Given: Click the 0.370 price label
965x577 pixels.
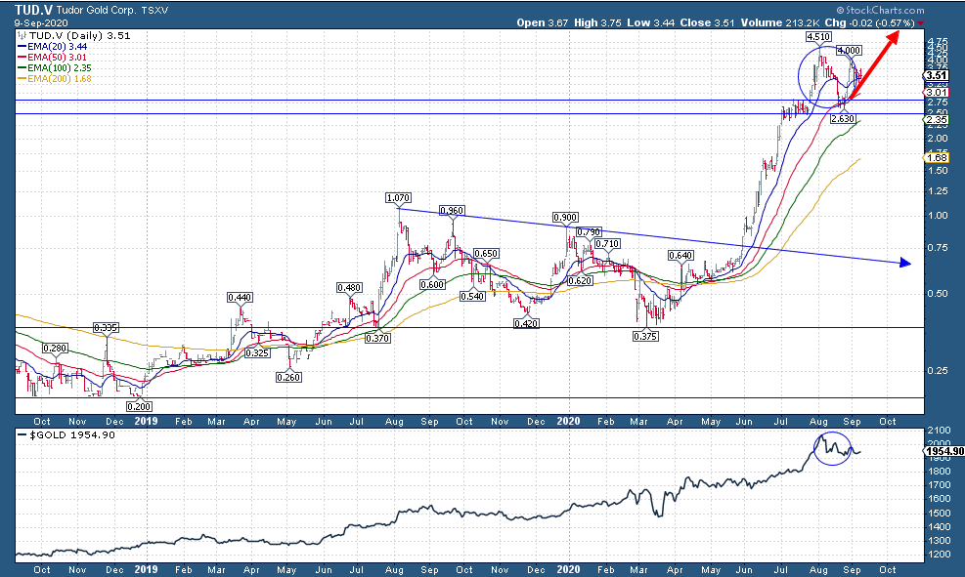Looking at the screenshot, I should click(377, 338).
